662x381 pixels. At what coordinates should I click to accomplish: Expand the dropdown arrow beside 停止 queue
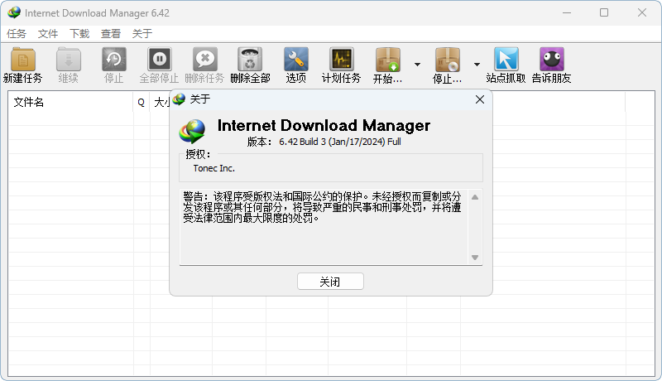coord(477,65)
